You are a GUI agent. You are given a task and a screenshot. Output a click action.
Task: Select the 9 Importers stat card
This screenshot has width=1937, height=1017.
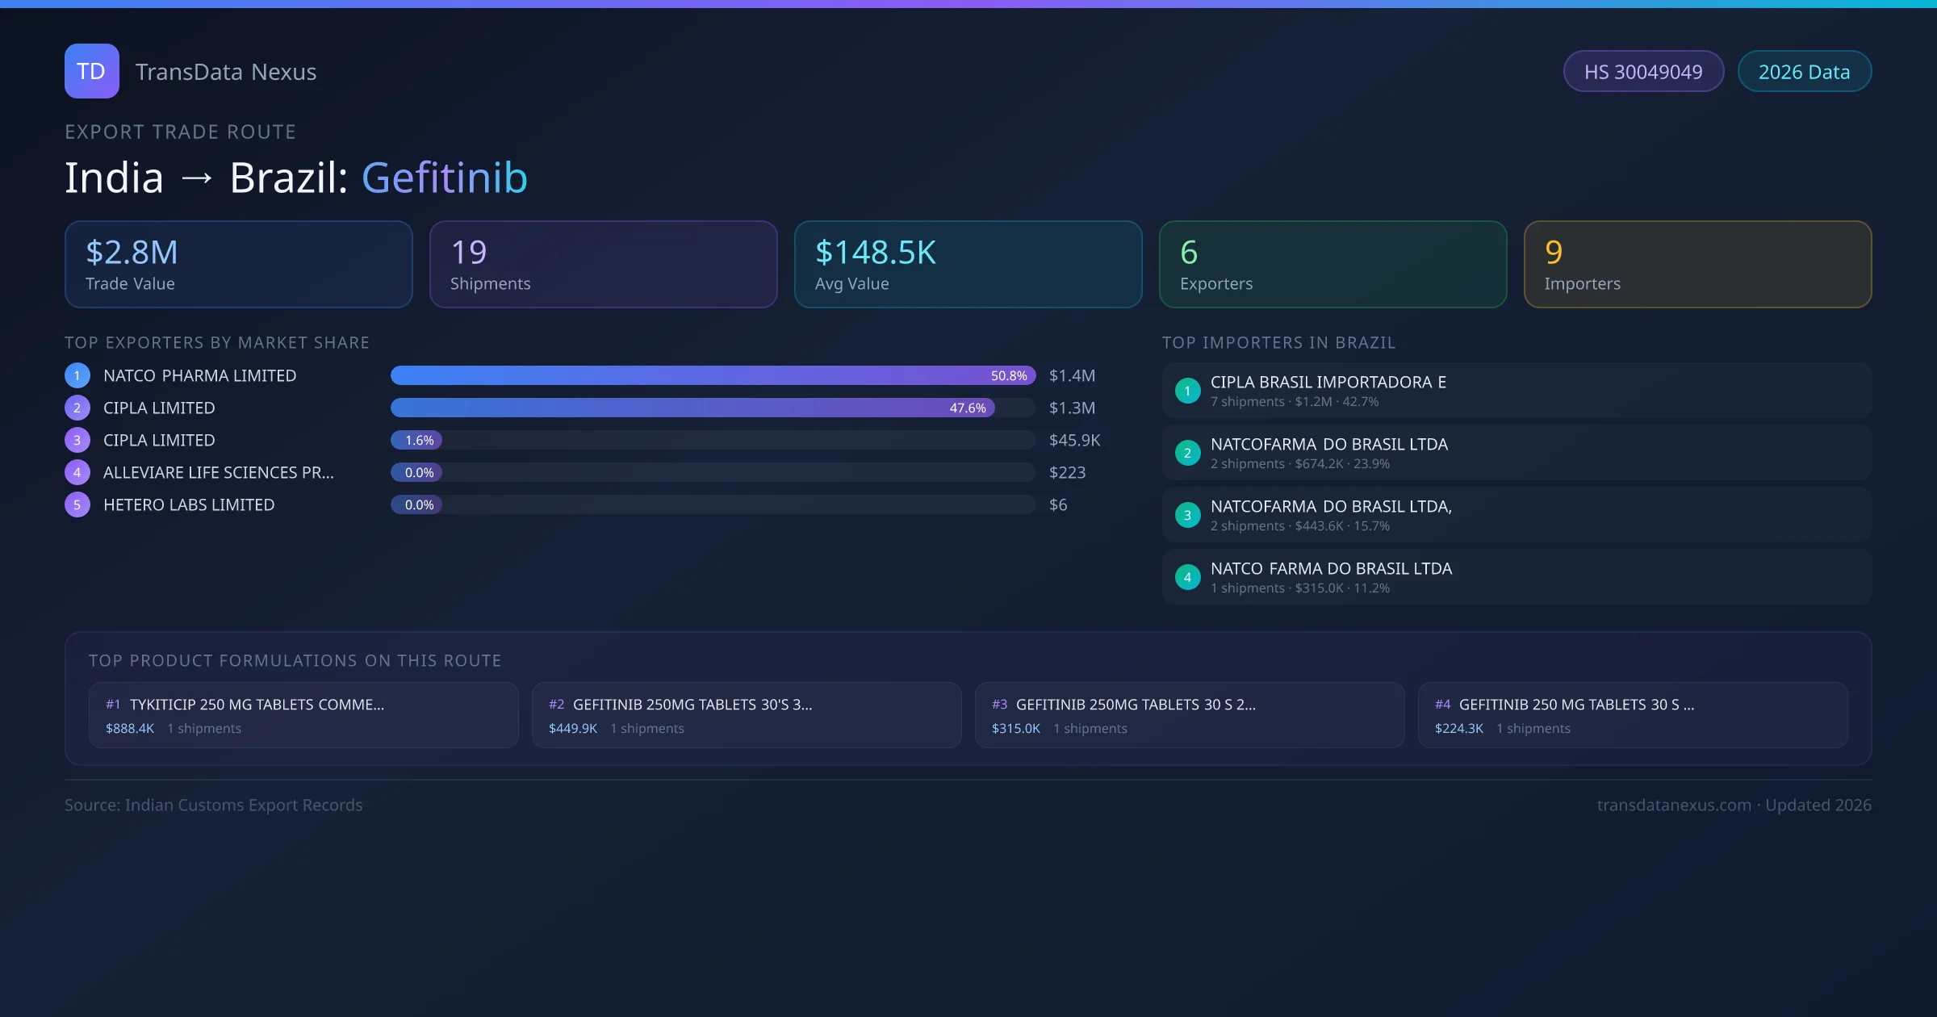tap(1697, 264)
